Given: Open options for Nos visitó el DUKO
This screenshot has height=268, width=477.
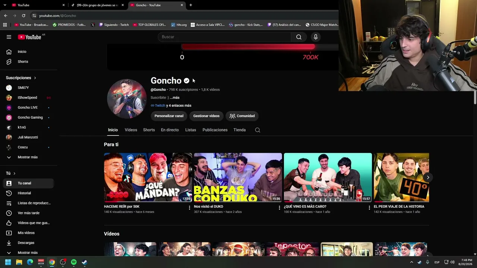Looking at the screenshot, I should point(279,208).
